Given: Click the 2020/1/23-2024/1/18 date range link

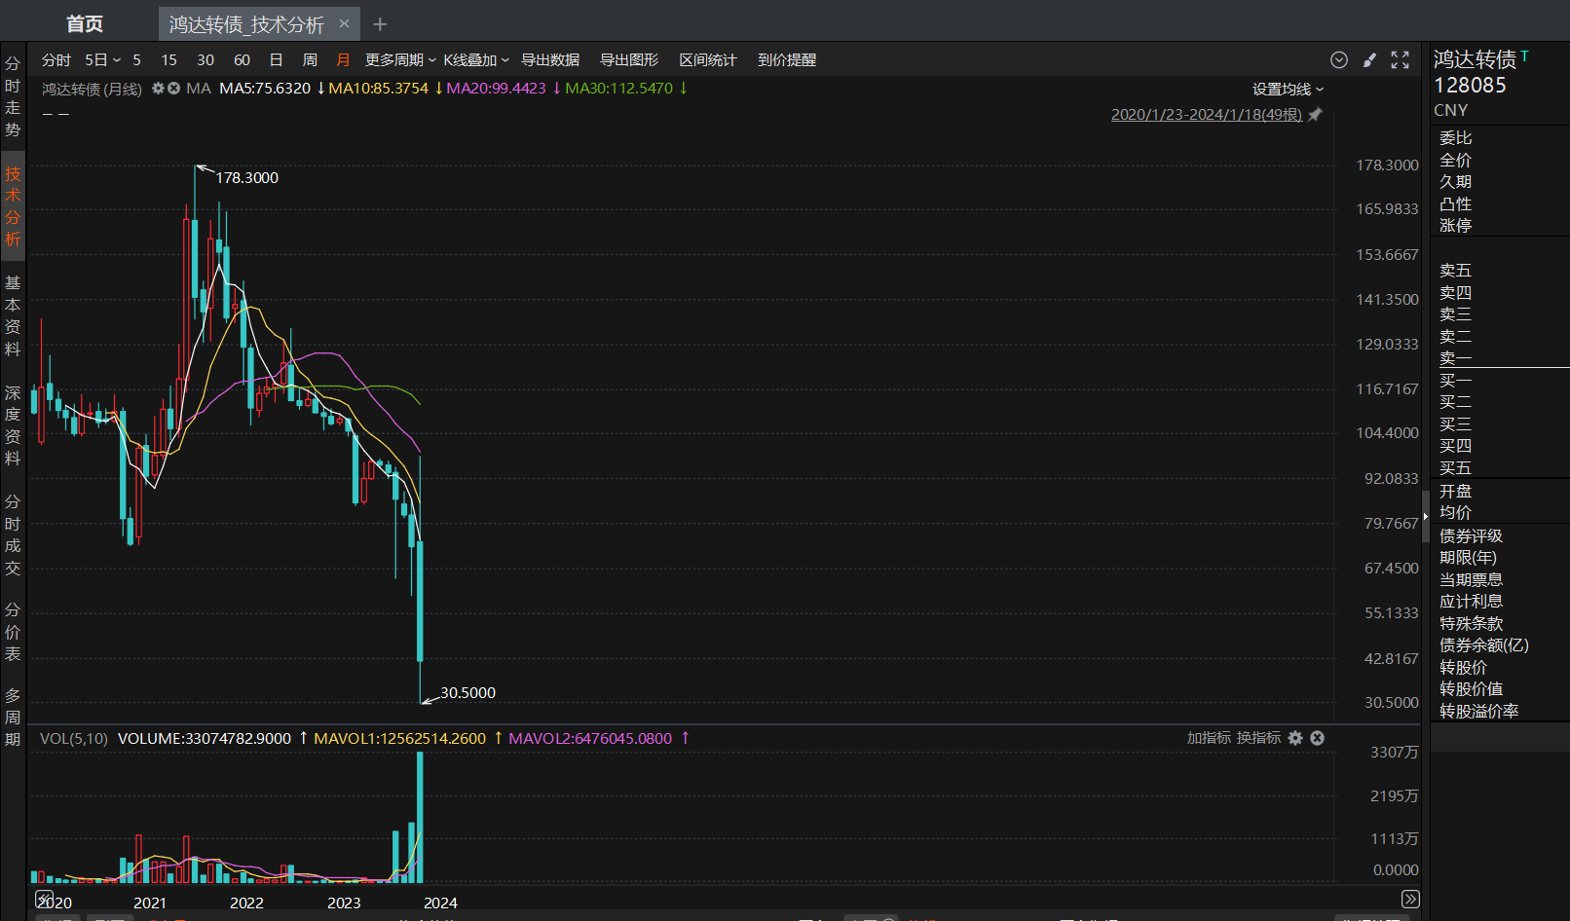Looking at the screenshot, I should 1206,115.
